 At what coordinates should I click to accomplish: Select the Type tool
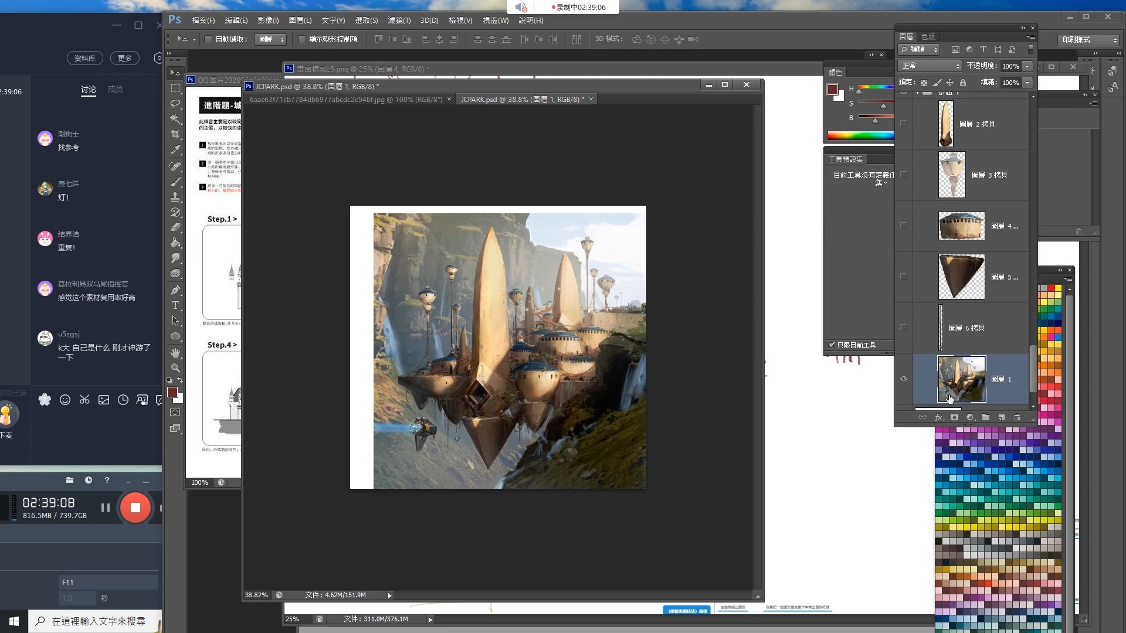click(x=175, y=305)
